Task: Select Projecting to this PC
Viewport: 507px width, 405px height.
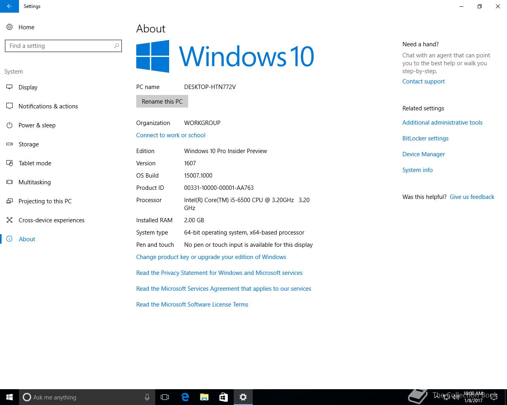Action: pos(45,201)
